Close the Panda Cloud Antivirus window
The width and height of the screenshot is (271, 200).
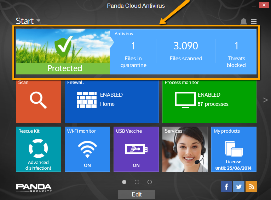(264, 5)
